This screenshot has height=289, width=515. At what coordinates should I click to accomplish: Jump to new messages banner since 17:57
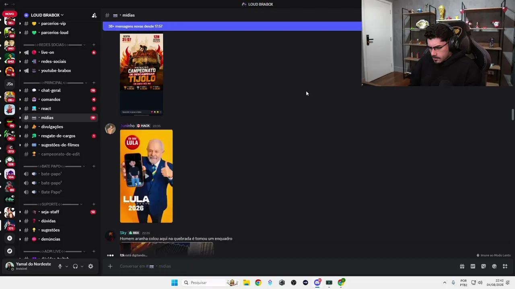coord(232,26)
